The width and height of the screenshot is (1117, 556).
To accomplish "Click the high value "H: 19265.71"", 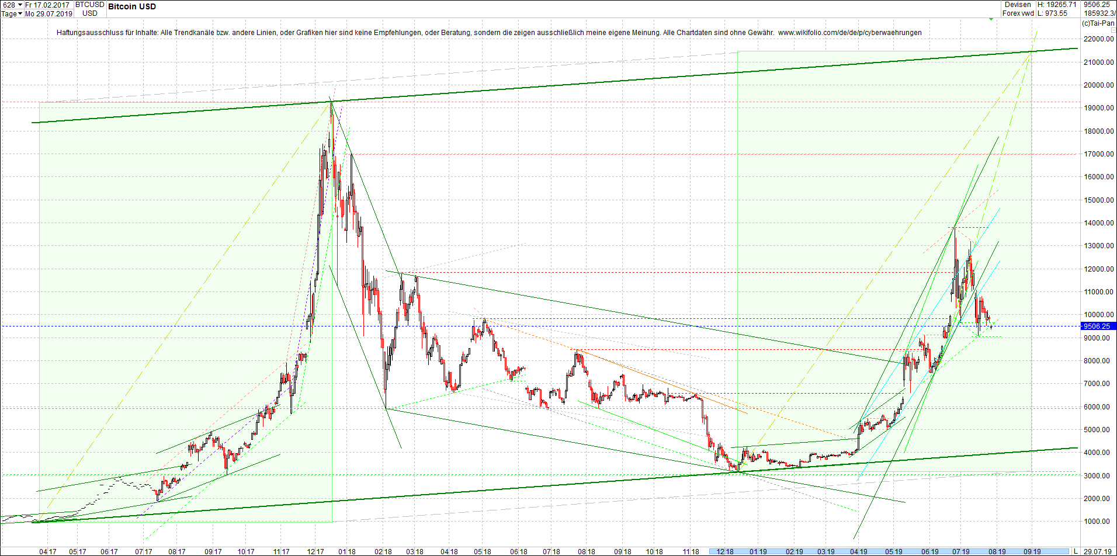I will click(1056, 4).
